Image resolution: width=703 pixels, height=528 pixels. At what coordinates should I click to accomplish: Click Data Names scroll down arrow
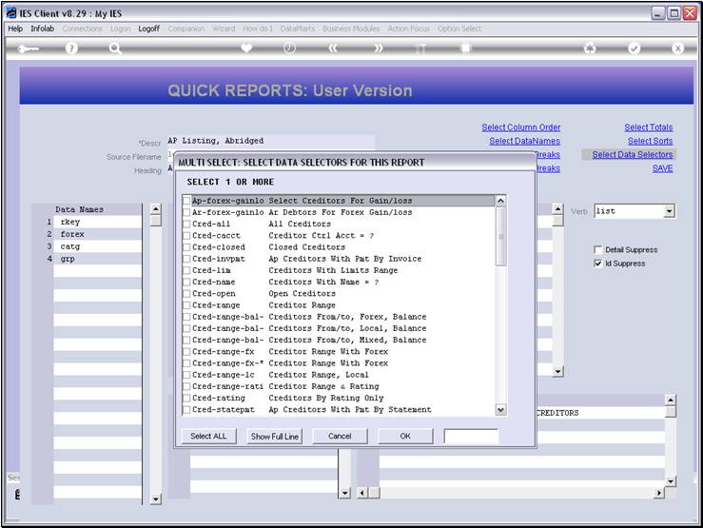click(156, 499)
